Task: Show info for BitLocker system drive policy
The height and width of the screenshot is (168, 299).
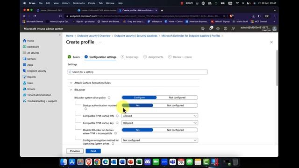Action: click(109, 98)
